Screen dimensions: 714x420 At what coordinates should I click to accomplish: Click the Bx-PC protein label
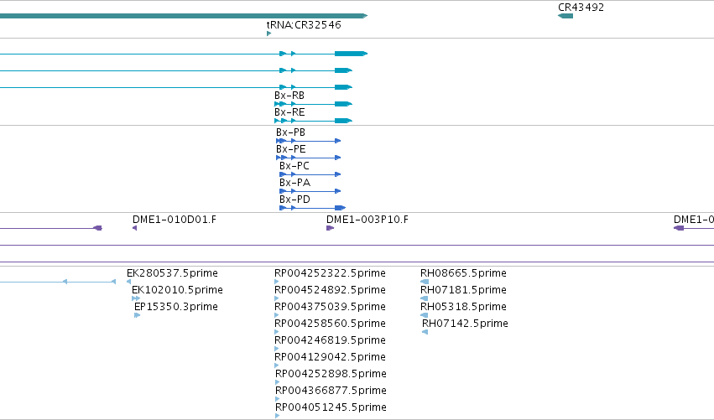pos(294,166)
